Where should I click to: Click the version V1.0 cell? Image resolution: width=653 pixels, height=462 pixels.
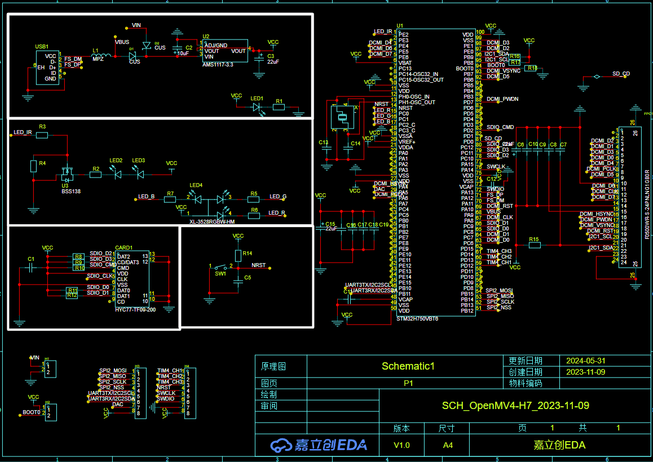coord(401,445)
